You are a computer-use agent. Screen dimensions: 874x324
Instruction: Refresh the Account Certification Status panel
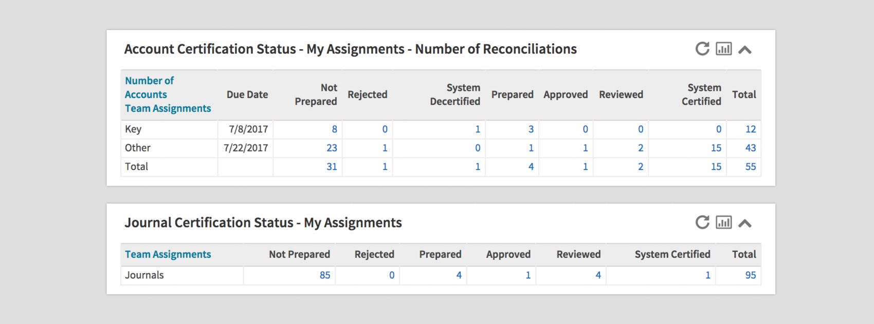coord(702,49)
